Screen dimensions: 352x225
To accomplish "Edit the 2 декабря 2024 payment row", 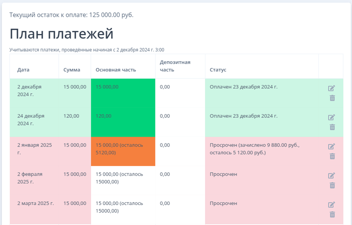I will (331, 88).
